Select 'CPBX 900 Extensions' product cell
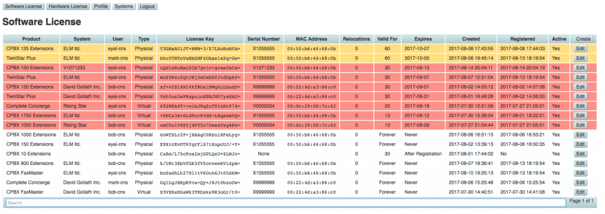The image size is (605, 214). click(x=31, y=163)
